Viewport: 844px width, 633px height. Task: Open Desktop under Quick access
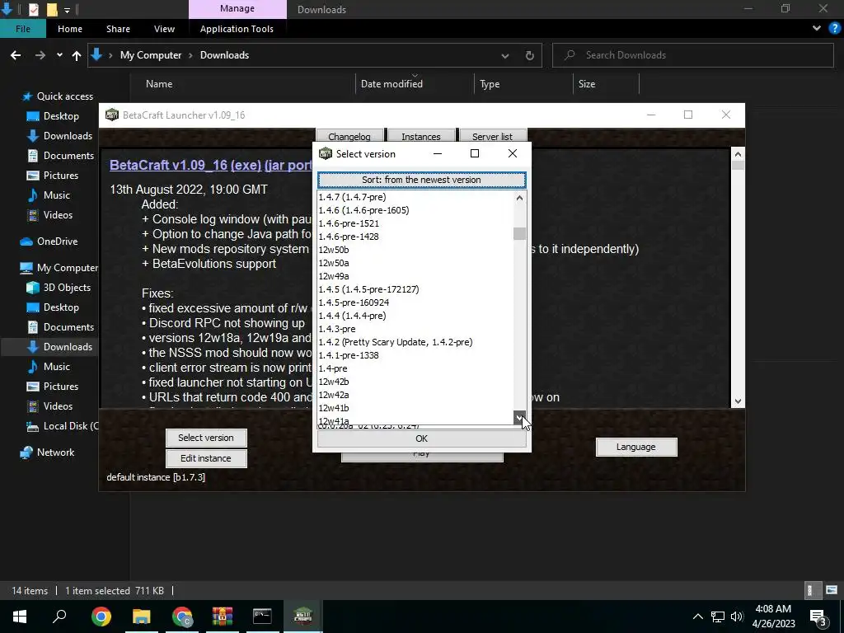point(61,116)
